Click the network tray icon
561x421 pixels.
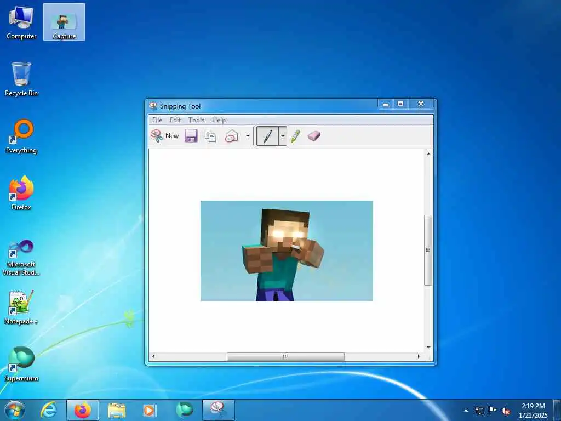(479, 411)
